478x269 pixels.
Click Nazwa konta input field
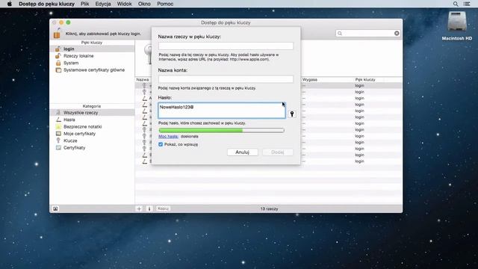tap(226, 79)
